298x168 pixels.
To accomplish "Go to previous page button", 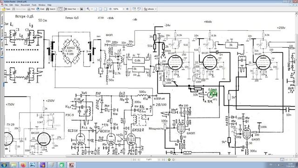I will click(139, 160).
